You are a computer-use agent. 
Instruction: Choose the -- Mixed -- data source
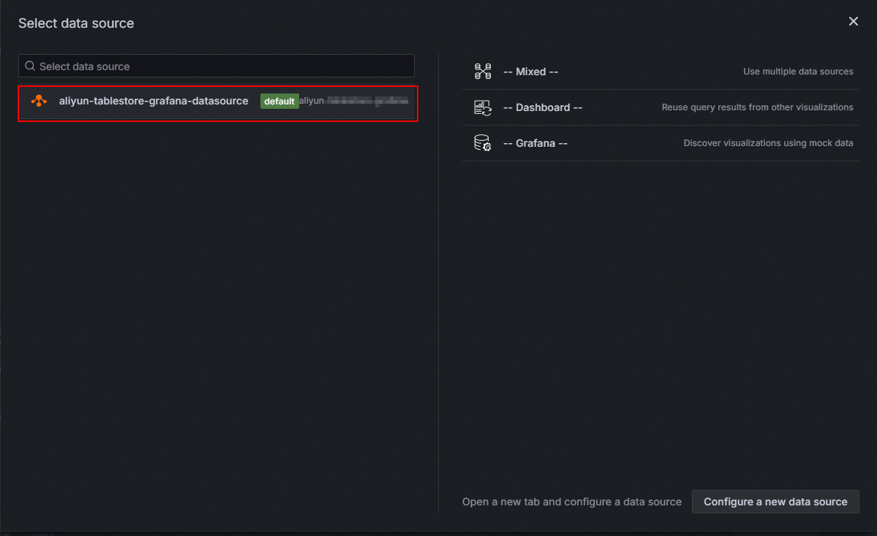660,72
